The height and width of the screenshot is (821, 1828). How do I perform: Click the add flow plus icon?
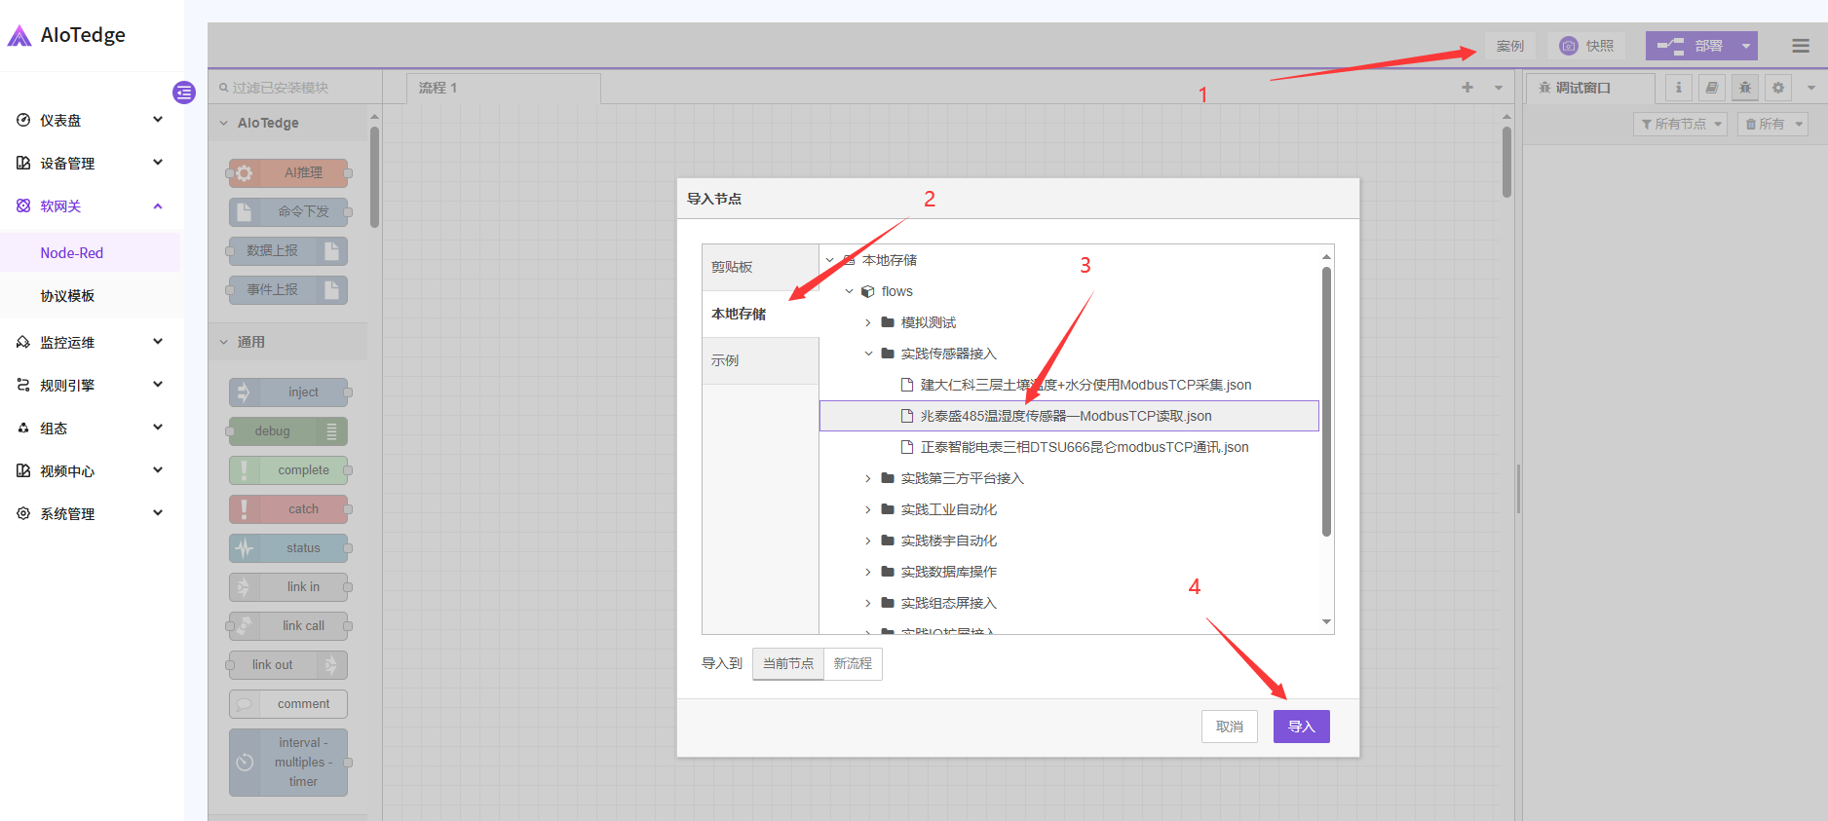click(x=1466, y=88)
